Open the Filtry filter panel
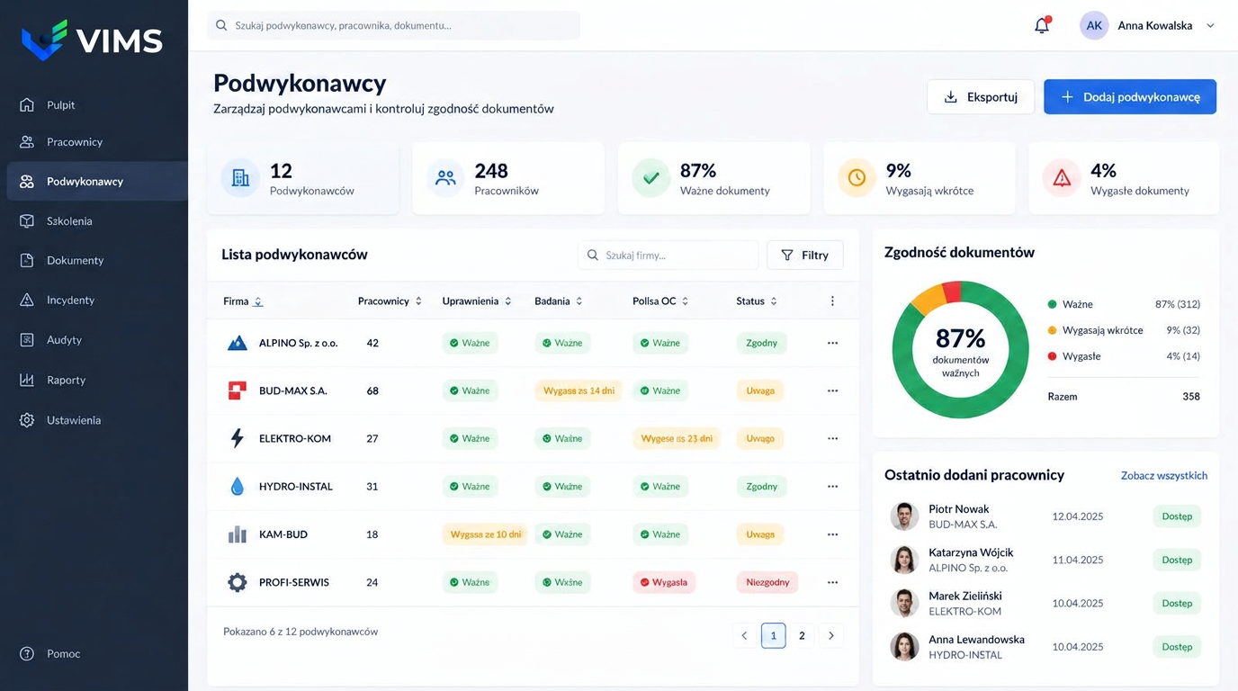The image size is (1238, 691). coord(805,256)
